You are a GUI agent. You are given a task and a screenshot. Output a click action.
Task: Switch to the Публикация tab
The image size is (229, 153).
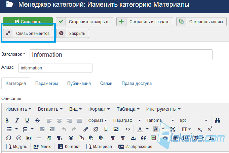point(79,83)
